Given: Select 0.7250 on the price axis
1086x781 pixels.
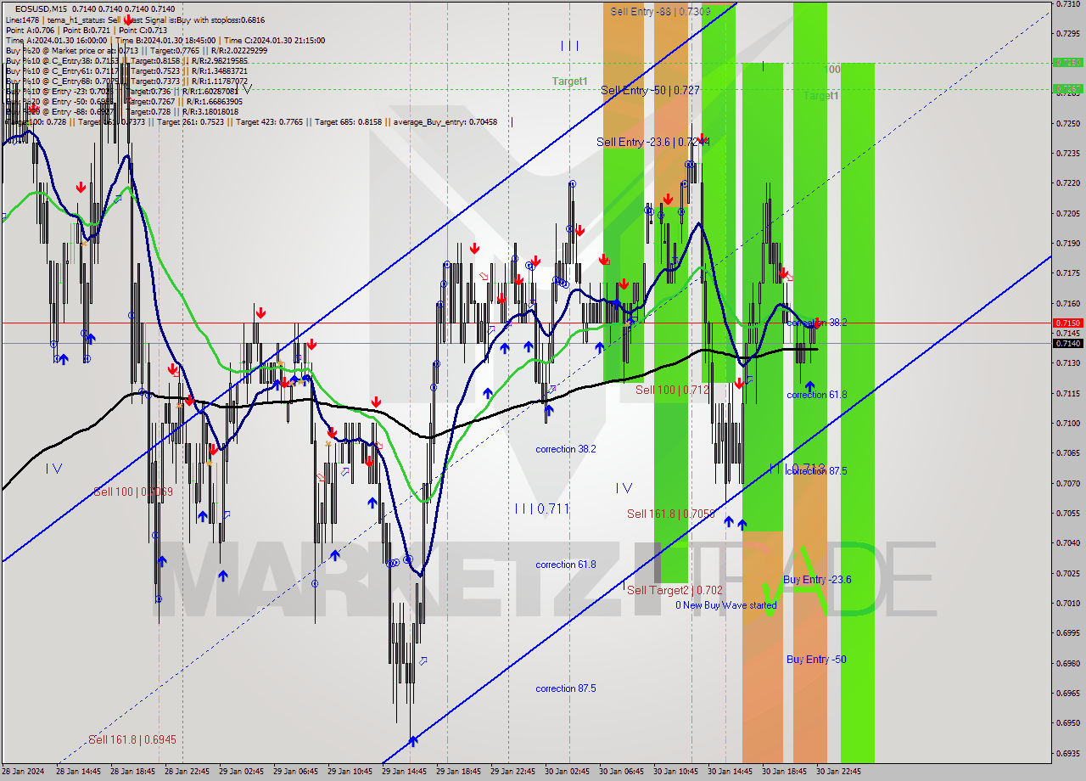Looking at the screenshot, I should [1069, 124].
